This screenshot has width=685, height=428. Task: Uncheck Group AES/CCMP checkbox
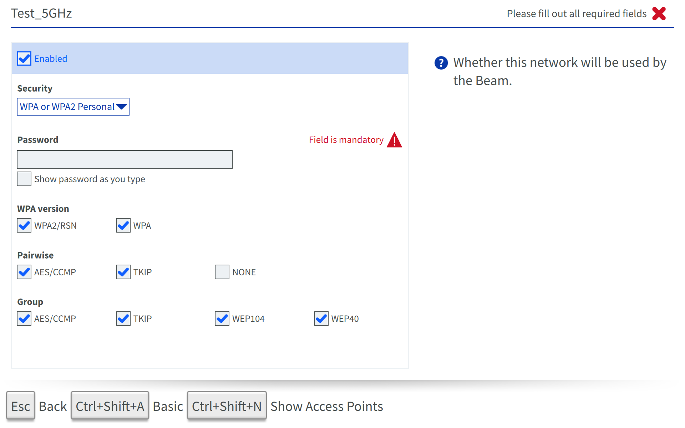(24, 319)
